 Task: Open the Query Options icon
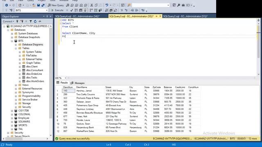(x=81, y=10)
